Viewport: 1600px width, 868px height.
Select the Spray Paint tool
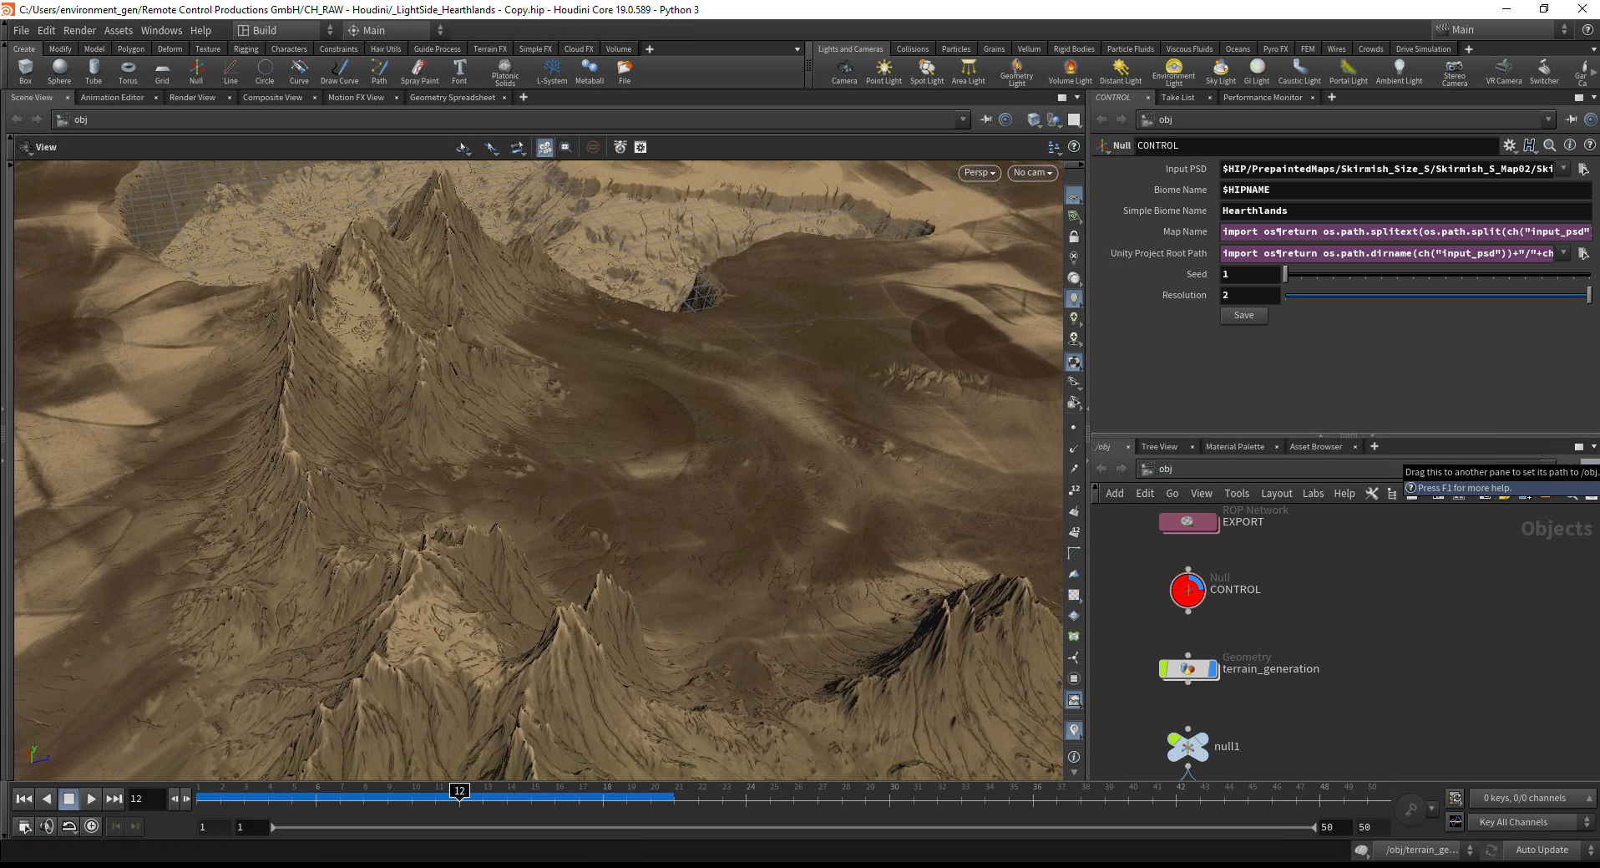click(x=419, y=71)
